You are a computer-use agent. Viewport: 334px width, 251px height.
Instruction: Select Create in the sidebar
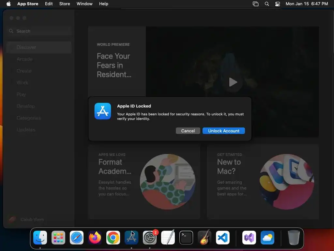[39, 71]
